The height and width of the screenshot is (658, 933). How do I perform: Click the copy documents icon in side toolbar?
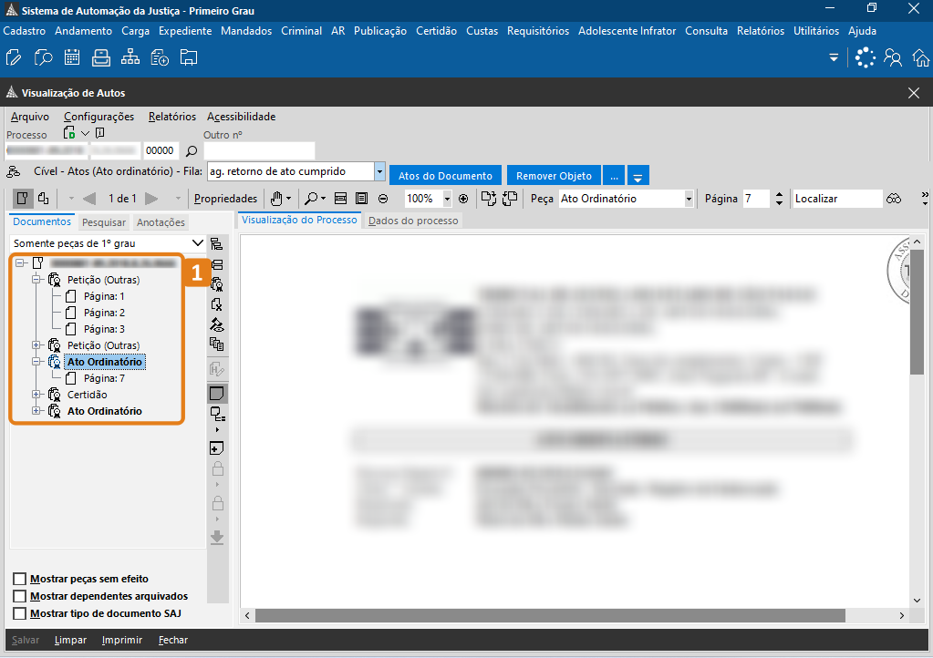pyautogui.click(x=216, y=344)
